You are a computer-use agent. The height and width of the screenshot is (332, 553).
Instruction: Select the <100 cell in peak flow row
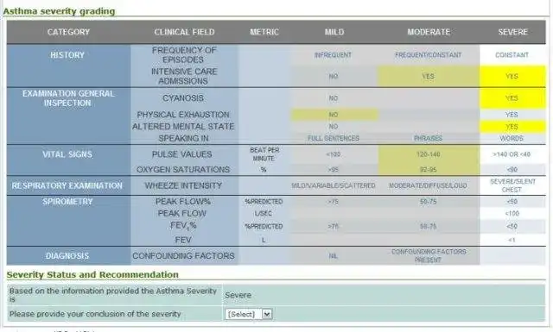click(x=512, y=214)
